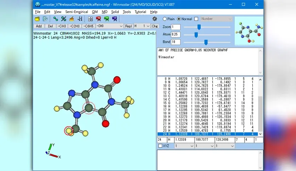Click the four-pane window layout icon
The height and width of the screenshot is (171, 296).
click(x=90, y=19)
